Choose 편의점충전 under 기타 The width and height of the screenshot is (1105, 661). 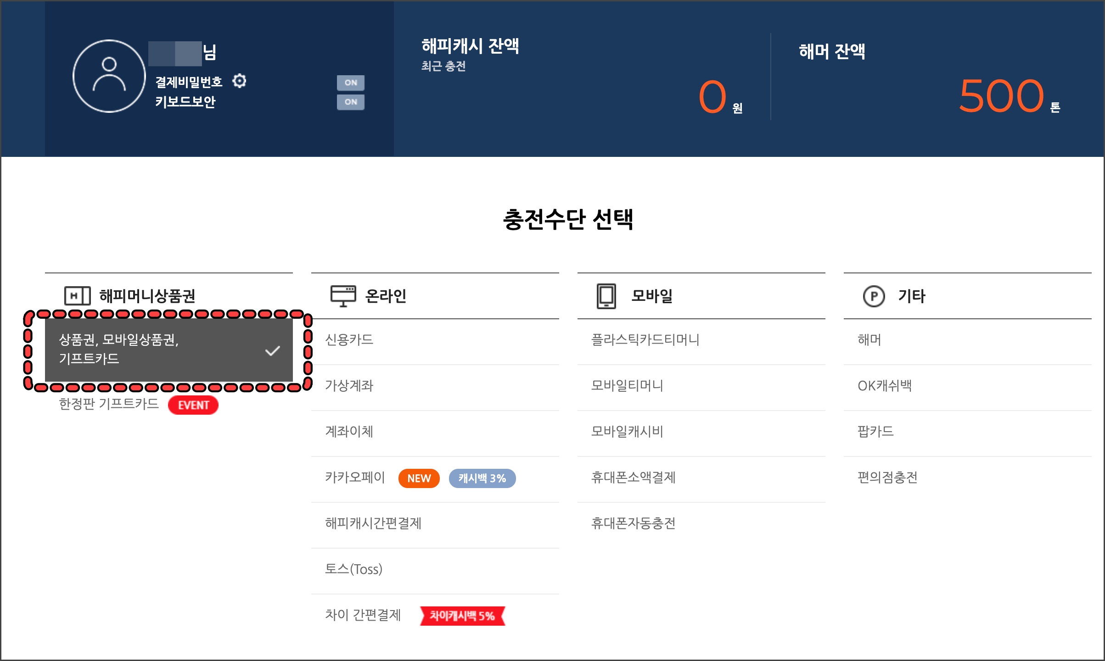(x=887, y=478)
